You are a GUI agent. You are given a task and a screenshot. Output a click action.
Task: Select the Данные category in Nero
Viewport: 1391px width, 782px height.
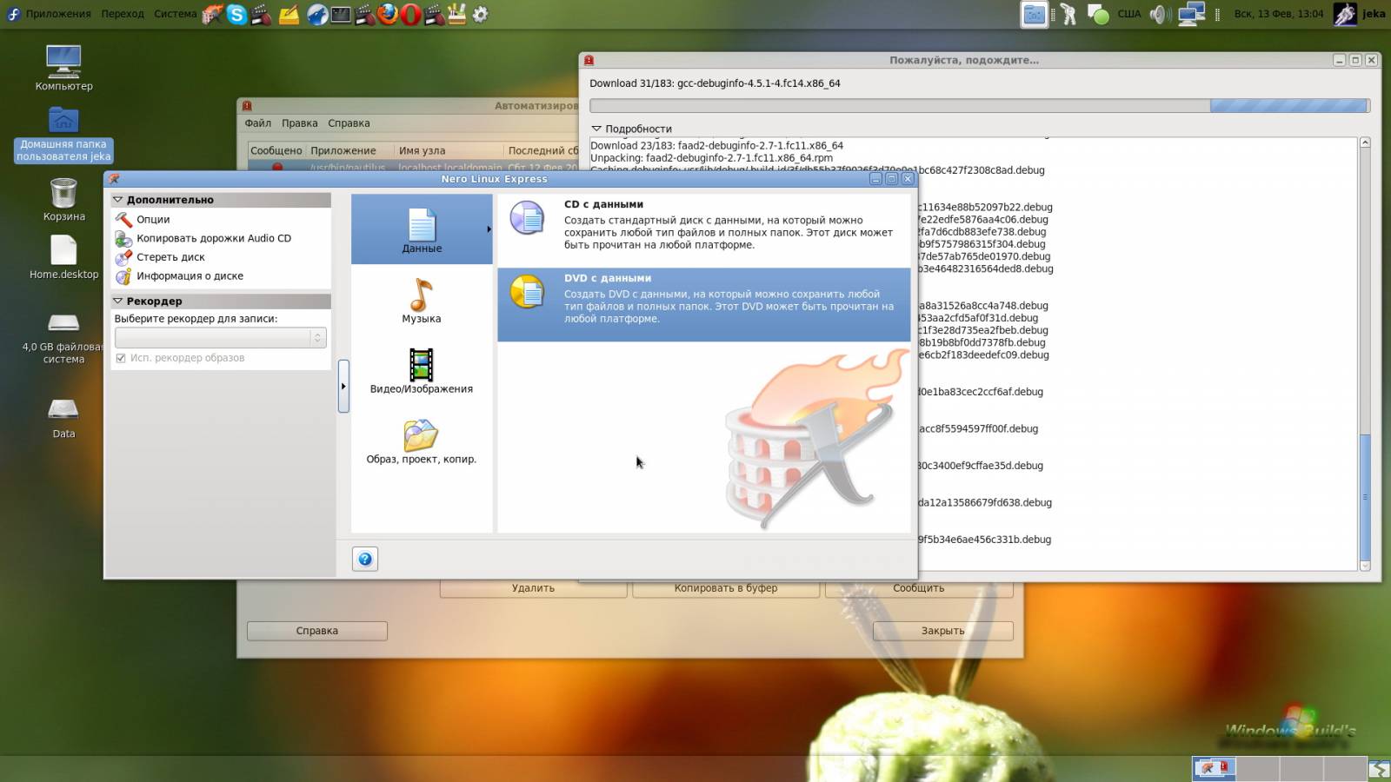pos(422,229)
